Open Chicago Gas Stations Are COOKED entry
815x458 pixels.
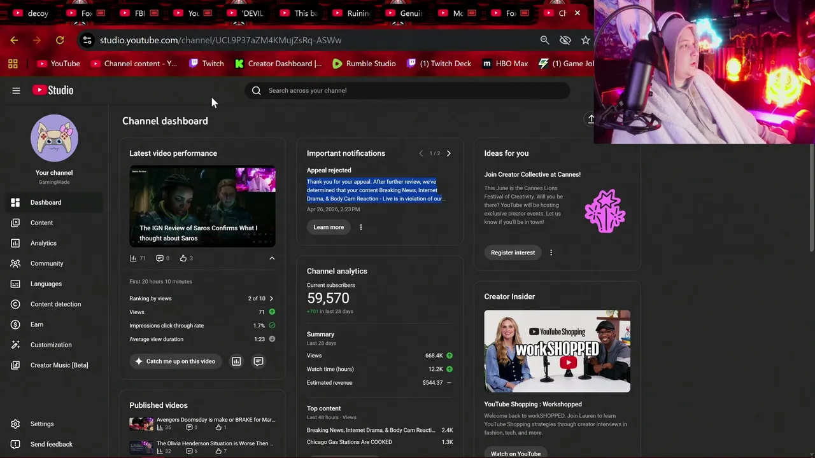380,442
